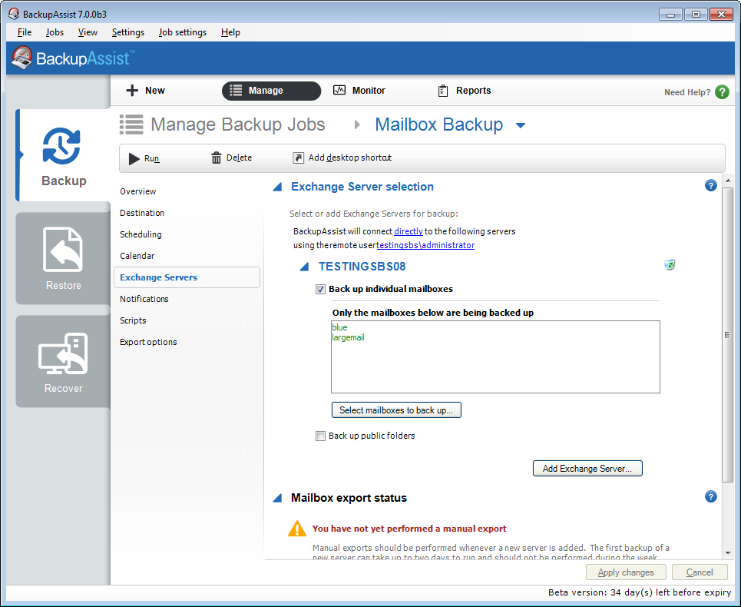Open the Jobs menu
Viewport: 741px width, 607px height.
click(55, 32)
